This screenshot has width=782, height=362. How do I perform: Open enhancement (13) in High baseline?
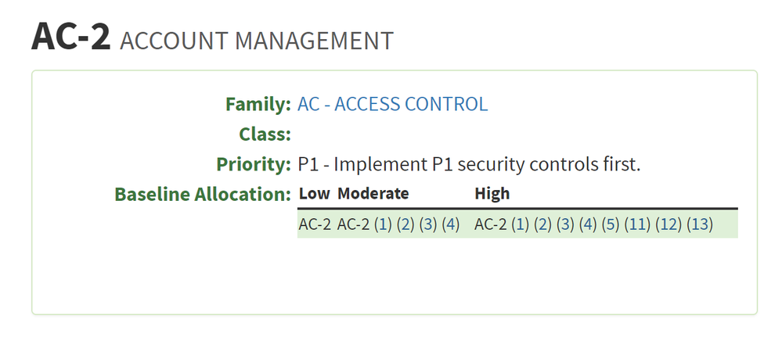(700, 225)
